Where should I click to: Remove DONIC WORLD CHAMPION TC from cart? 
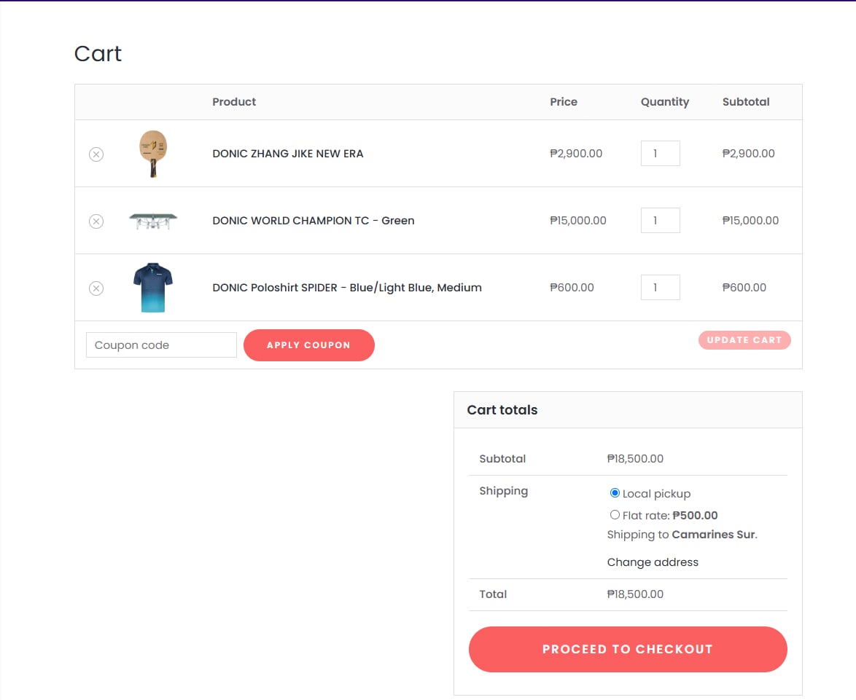point(96,221)
